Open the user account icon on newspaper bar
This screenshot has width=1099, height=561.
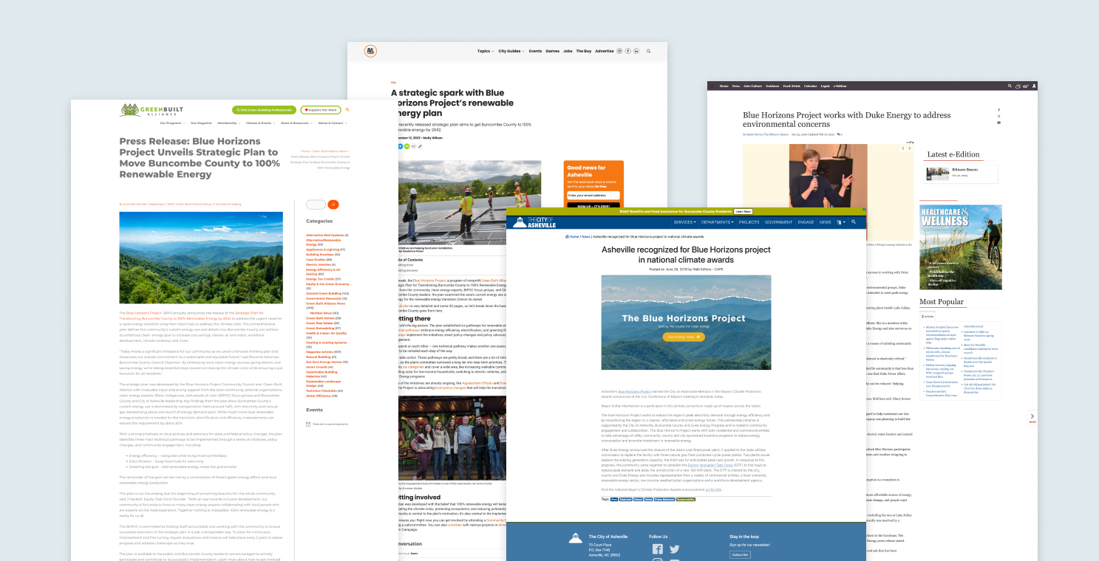coord(1034,86)
